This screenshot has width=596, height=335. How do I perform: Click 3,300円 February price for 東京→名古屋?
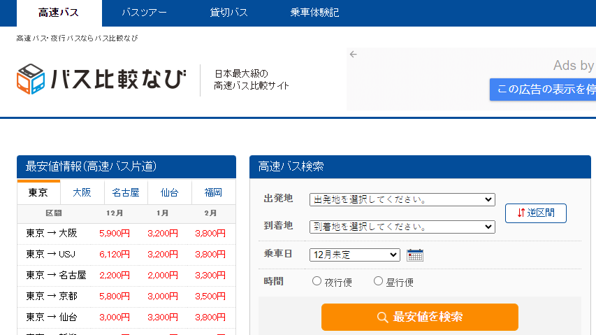210,275
